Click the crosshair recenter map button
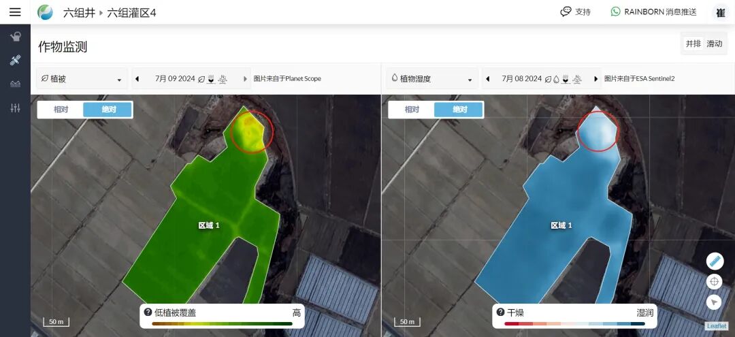Image resolution: width=735 pixels, height=337 pixels. tap(714, 281)
